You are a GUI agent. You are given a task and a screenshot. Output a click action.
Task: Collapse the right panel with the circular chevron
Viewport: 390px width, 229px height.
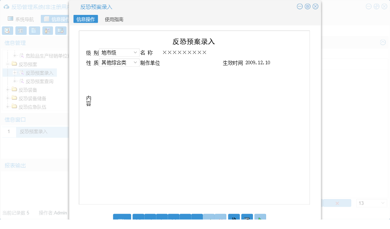click(x=383, y=42)
